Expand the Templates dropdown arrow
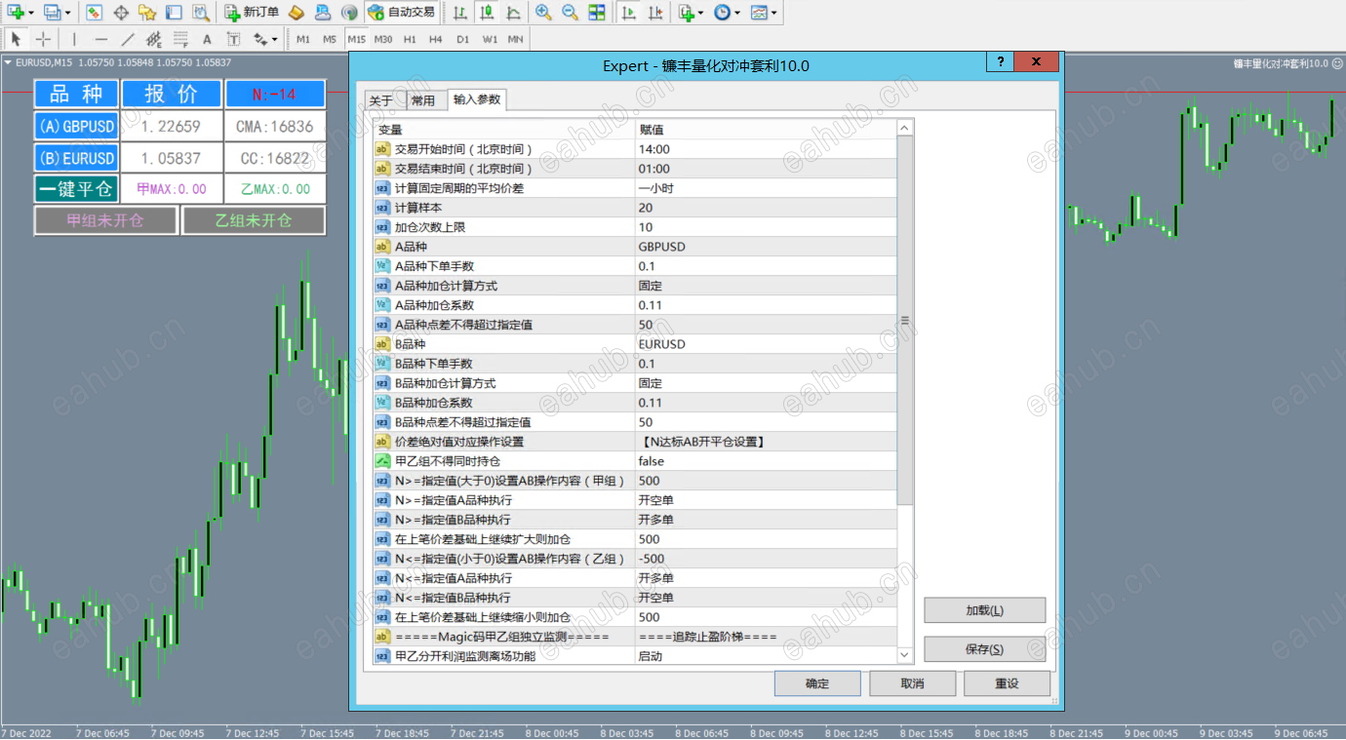Screen dimensions: 1346x740 [773, 13]
